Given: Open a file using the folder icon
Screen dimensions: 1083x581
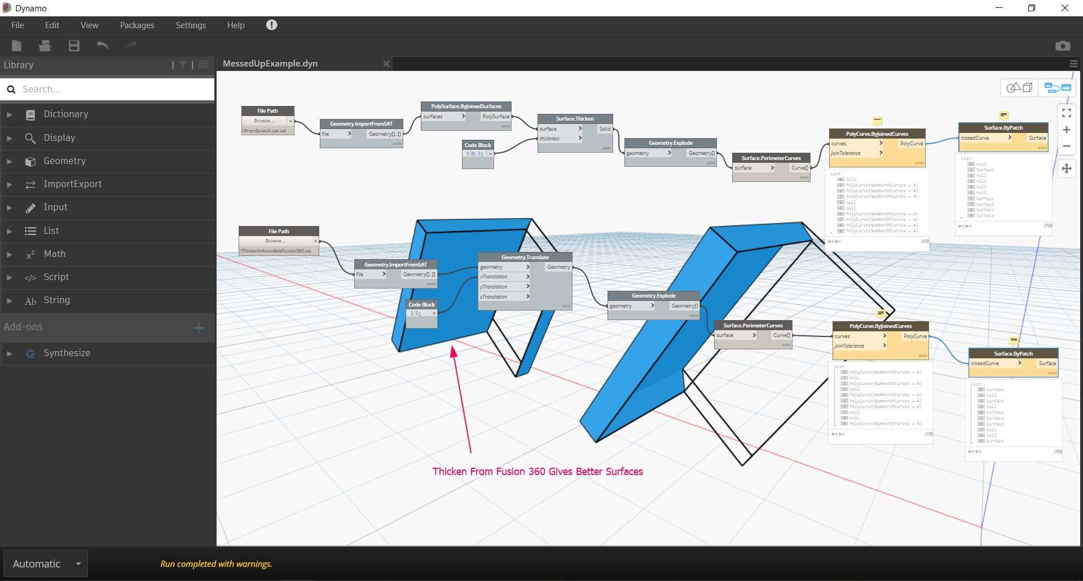Looking at the screenshot, I should pyautogui.click(x=45, y=46).
